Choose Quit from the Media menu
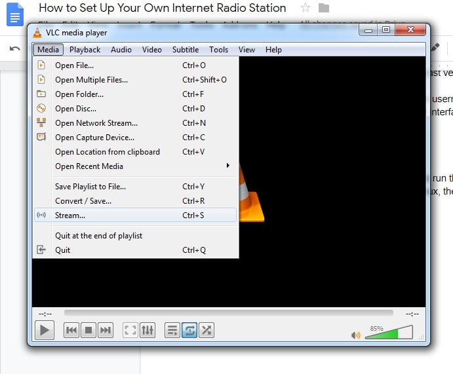453x374 pixels. coord(135,250)
